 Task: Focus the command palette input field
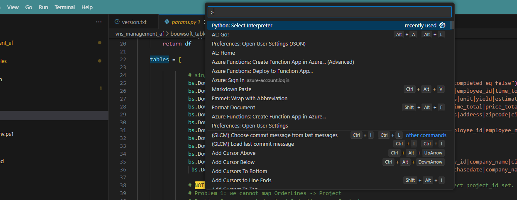329,12
